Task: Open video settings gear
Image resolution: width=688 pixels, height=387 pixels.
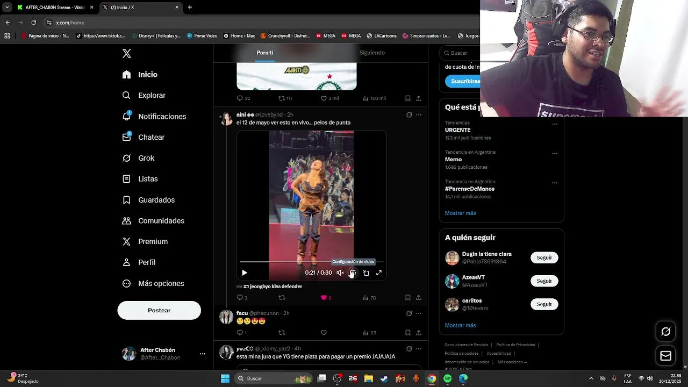Action: (353, 273)
